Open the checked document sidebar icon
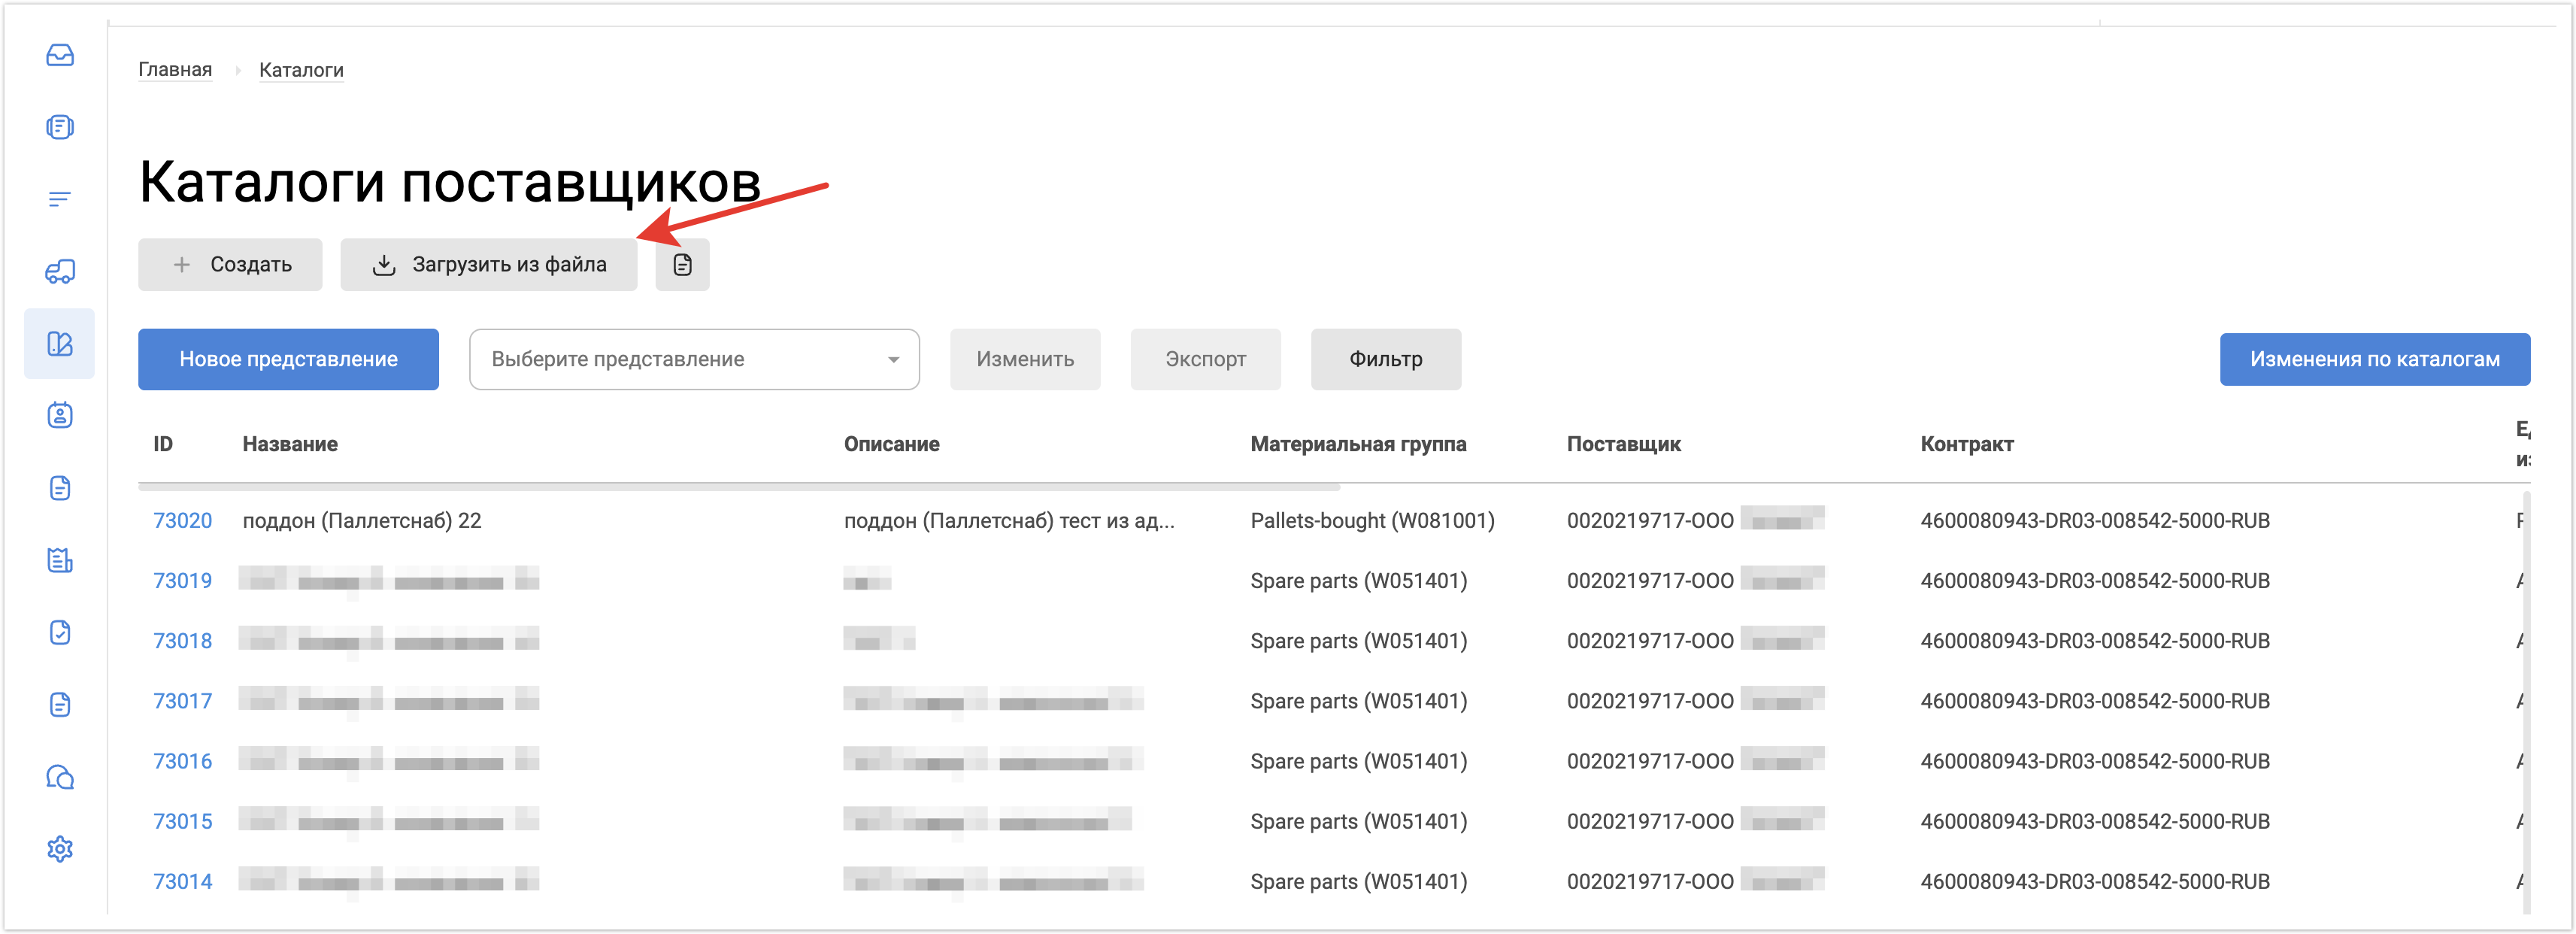 (x=60, y=632)
